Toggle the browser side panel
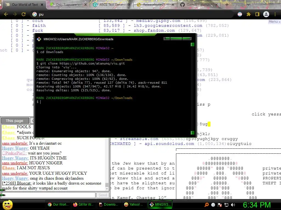 (257, 14)
